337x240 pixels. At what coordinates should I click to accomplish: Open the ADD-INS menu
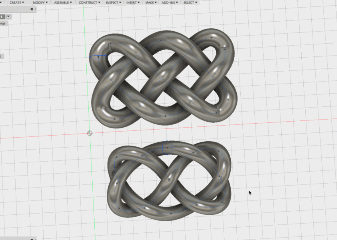coord(170,2)
